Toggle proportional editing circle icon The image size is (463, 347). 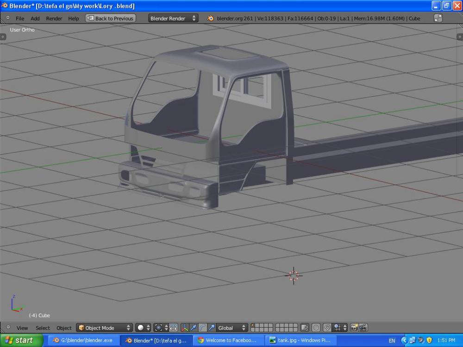[316, 328]
